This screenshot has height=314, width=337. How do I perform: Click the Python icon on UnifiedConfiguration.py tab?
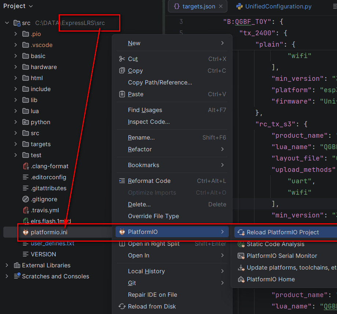pyautogui.click(x=239, y=6)
